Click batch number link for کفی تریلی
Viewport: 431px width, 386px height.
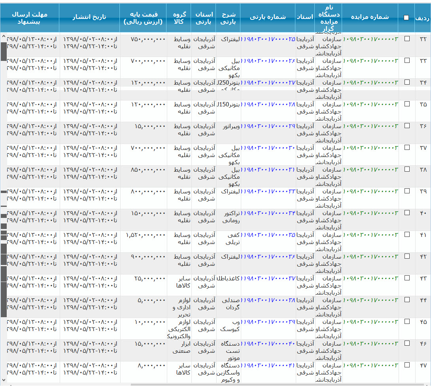point(268,235)
